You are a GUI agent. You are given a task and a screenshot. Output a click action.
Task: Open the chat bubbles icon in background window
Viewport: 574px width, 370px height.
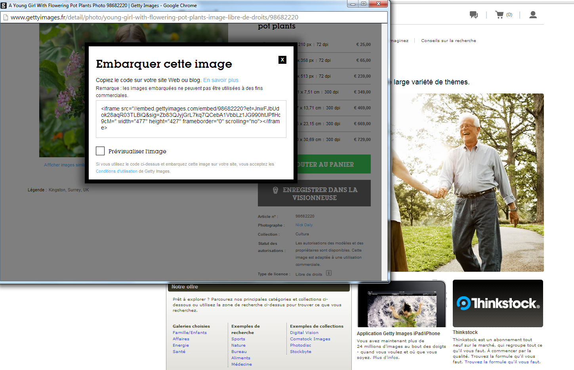pos(474,15)
